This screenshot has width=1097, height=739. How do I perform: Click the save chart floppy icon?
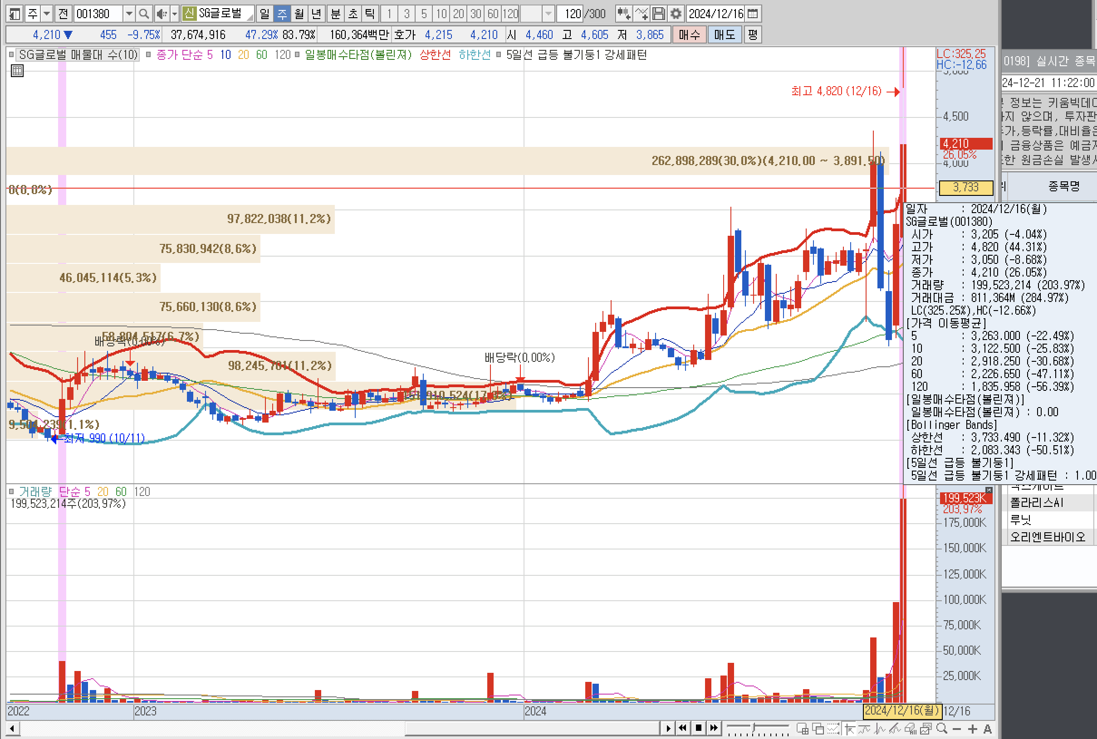658,14
